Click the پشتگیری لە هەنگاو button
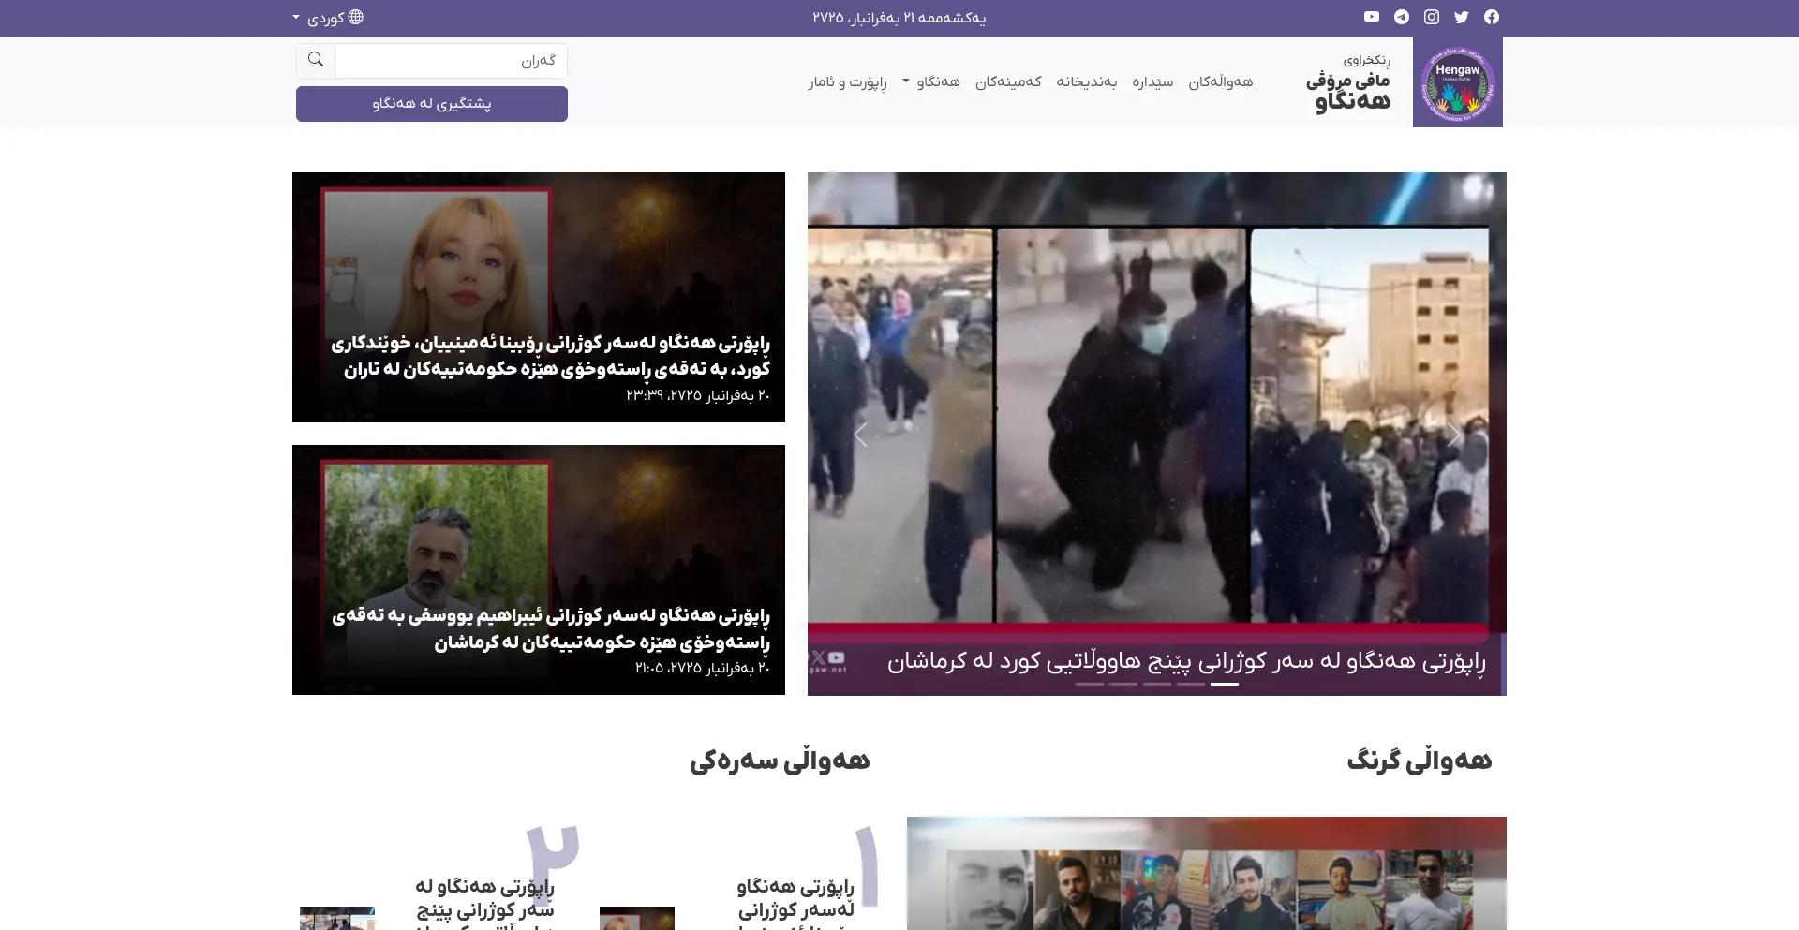This screenshot has width=1799, height=930. coord(432,104)
